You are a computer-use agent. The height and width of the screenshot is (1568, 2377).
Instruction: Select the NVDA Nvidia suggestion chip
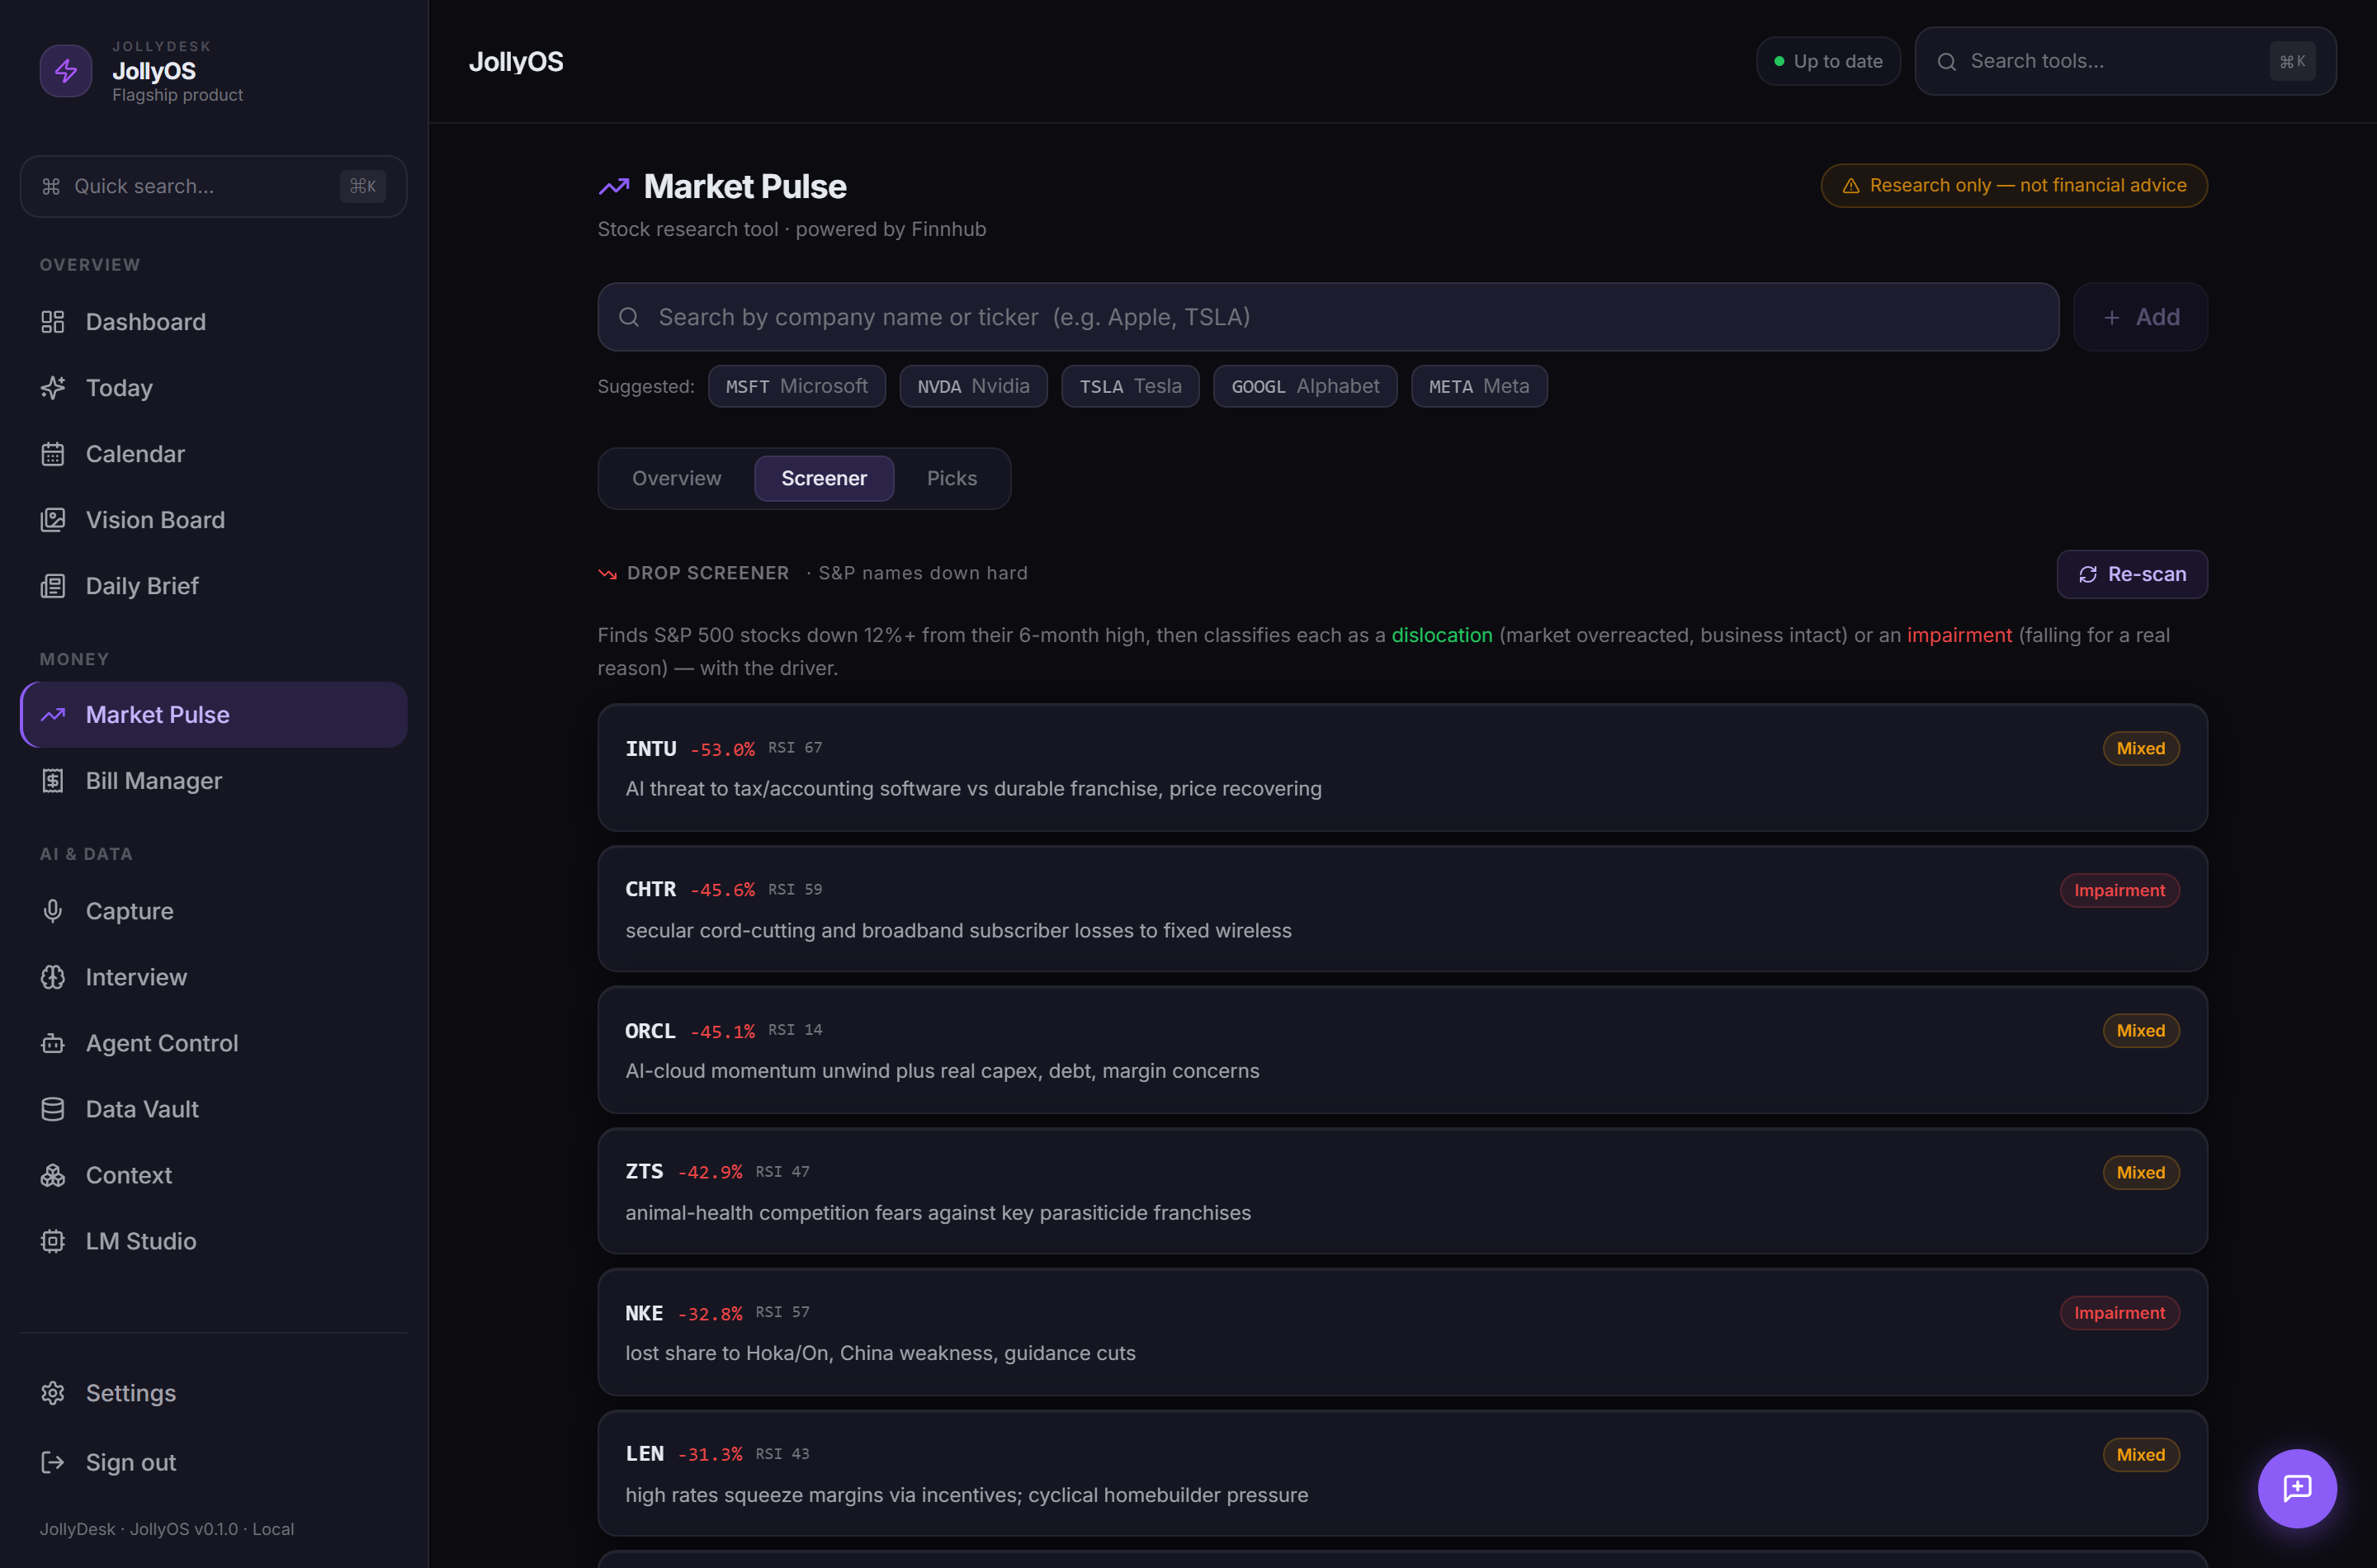click(x=973, y=386)
